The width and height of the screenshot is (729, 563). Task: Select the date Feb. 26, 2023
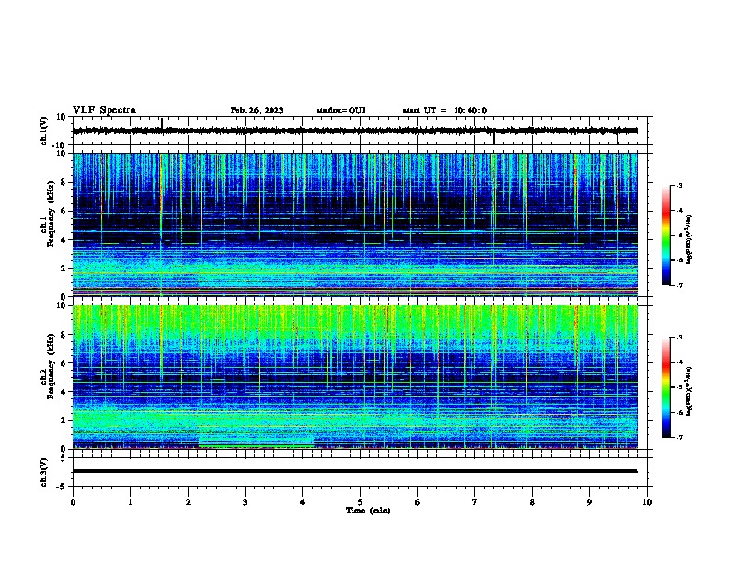pos(257,110)
